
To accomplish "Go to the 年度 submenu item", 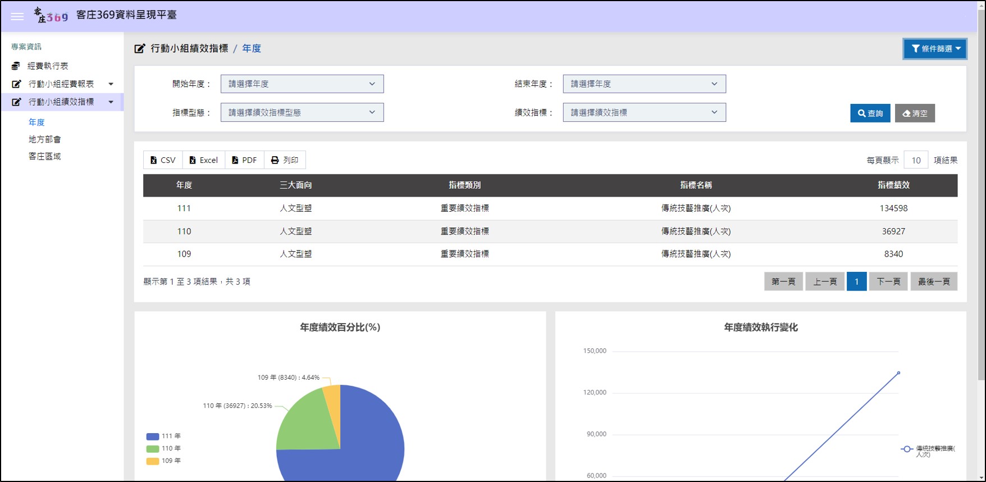I will 36,122.
